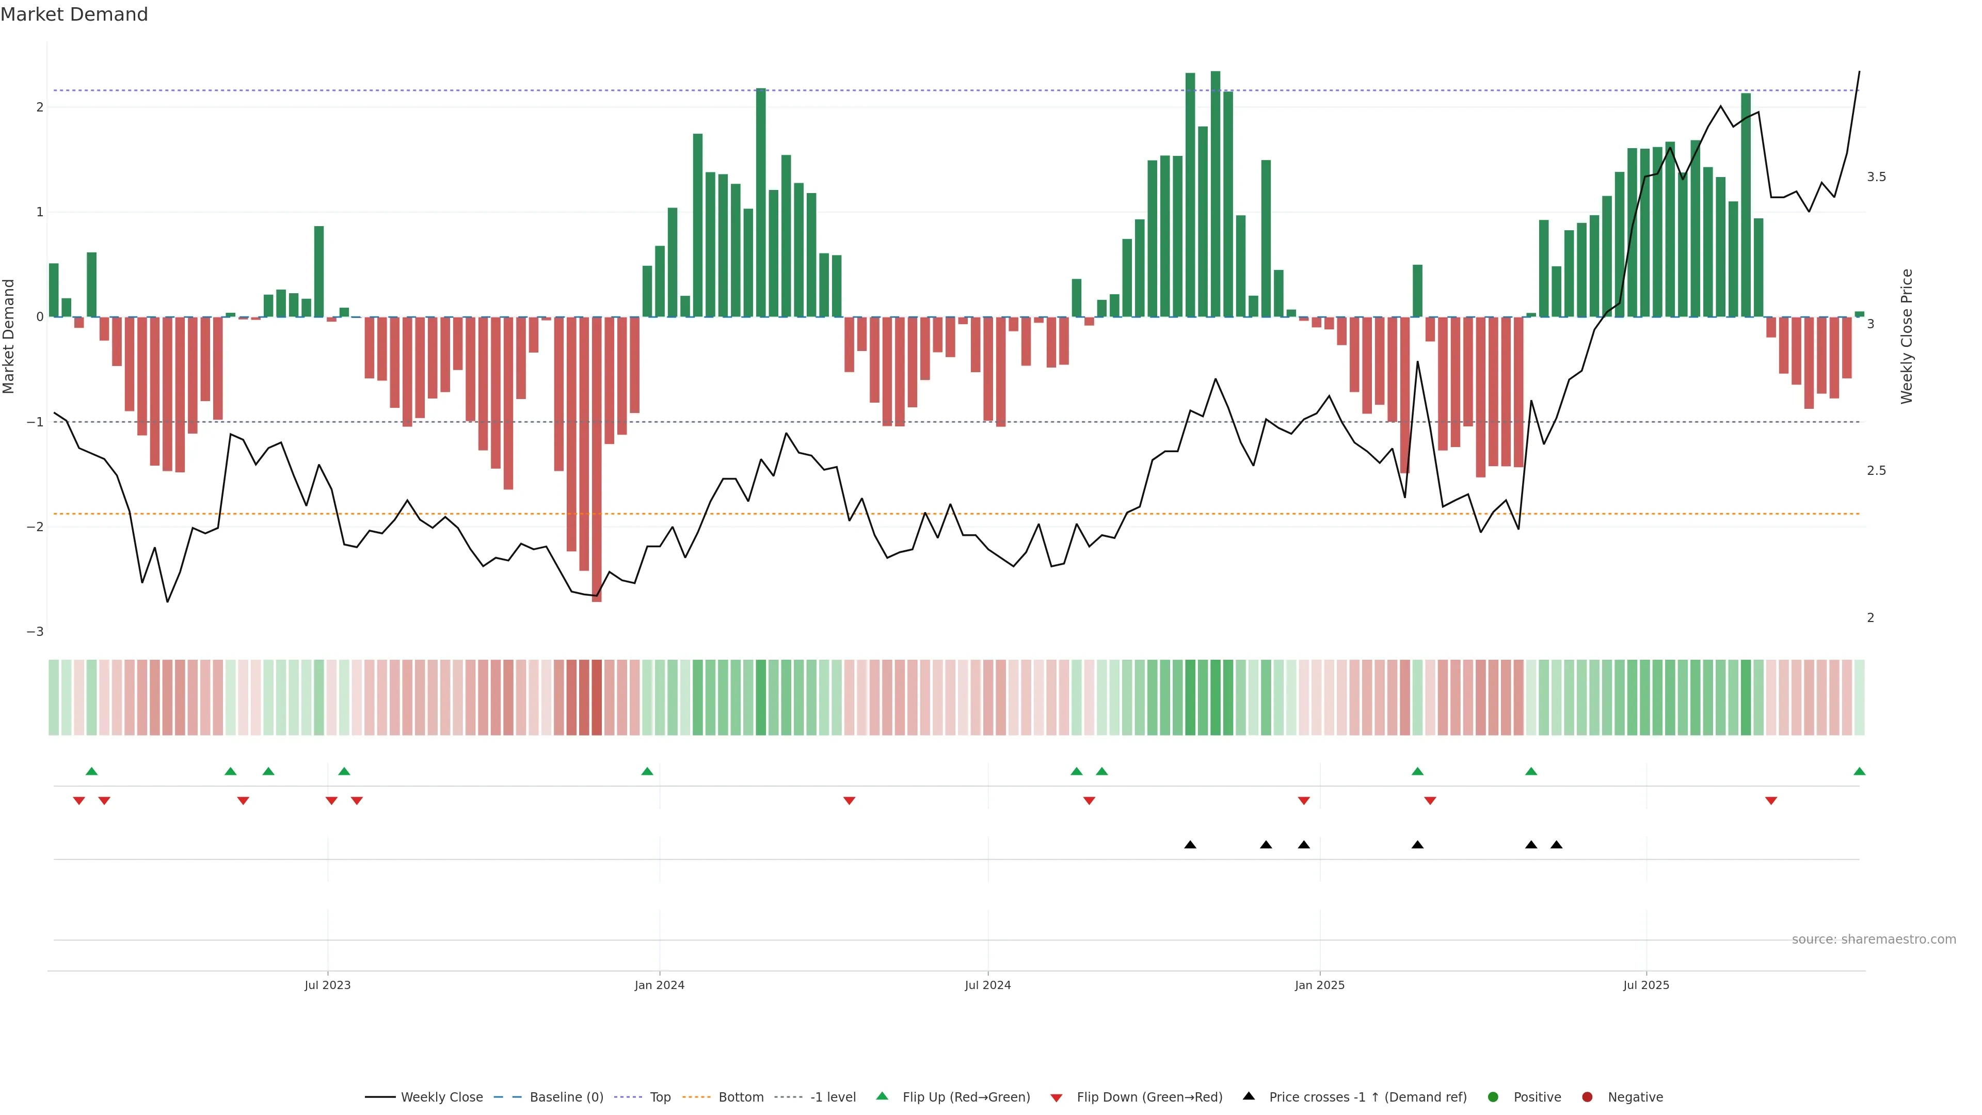Click the rightmost red Flip Down marker
1982x1115 pixels.
(1770, 801)
